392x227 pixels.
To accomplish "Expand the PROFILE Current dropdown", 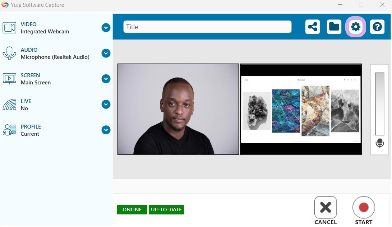I will click(x=106, y=130).
